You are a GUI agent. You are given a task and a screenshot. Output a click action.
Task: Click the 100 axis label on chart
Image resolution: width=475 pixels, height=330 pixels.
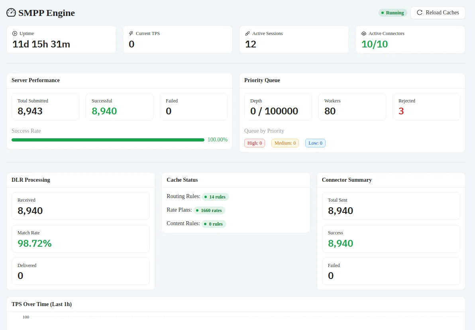pos(26,317)
